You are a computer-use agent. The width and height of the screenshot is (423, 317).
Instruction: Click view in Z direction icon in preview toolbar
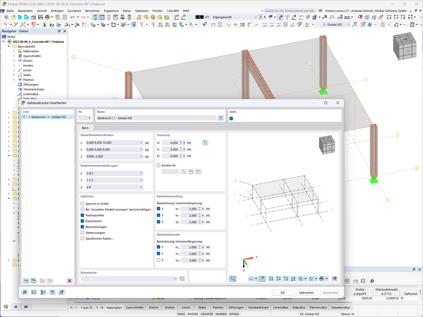tap(286, 279)
